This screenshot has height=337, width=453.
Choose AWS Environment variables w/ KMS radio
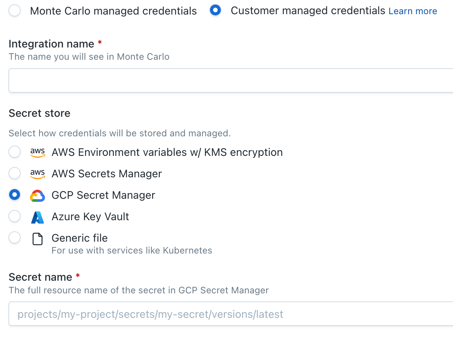click(15, 152)
